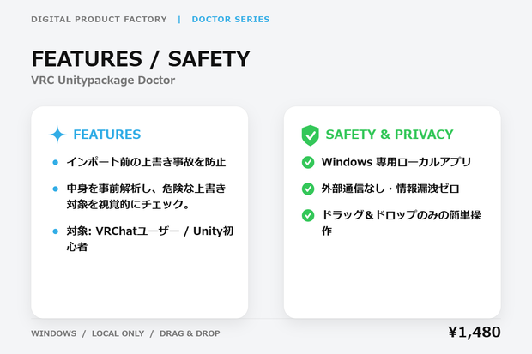Click the ¥1,480 price text
Screen dimensions: 532x354
[475, 333]
